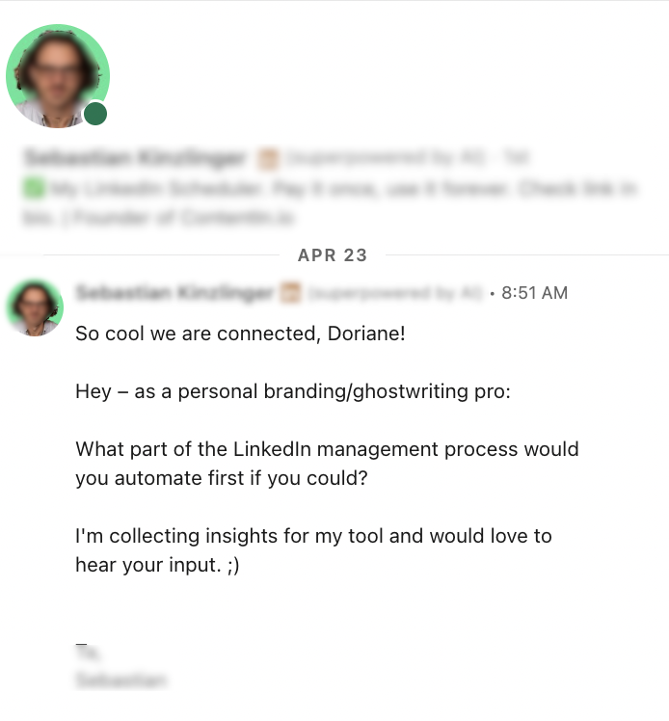Click the "LinkedIn management process" question text

327,450
